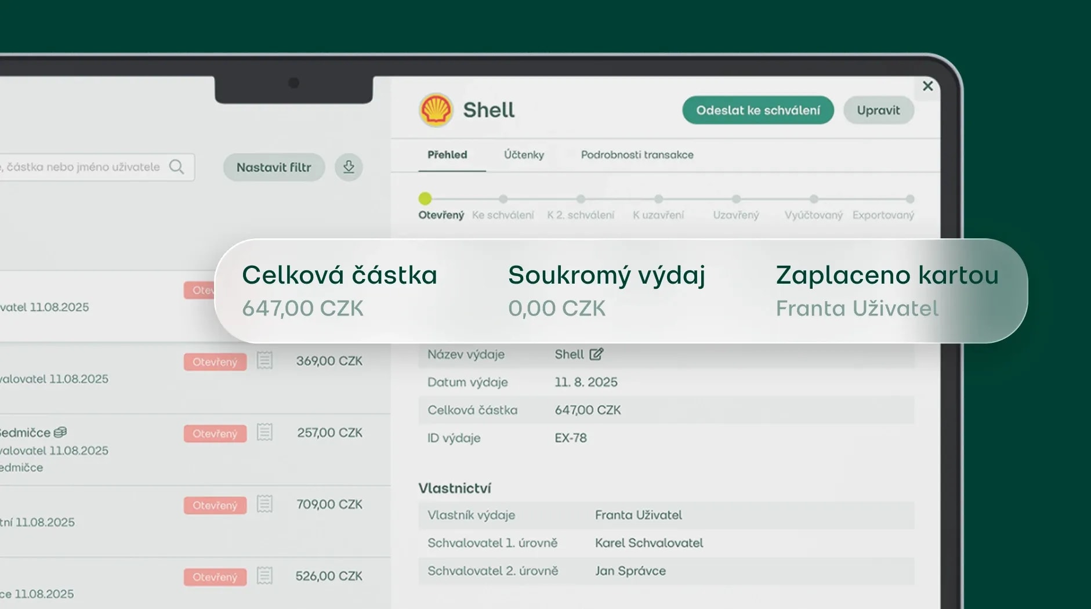
Task: Open the receipt icon on the 709,00 CZK row
Action: point(264,505)
